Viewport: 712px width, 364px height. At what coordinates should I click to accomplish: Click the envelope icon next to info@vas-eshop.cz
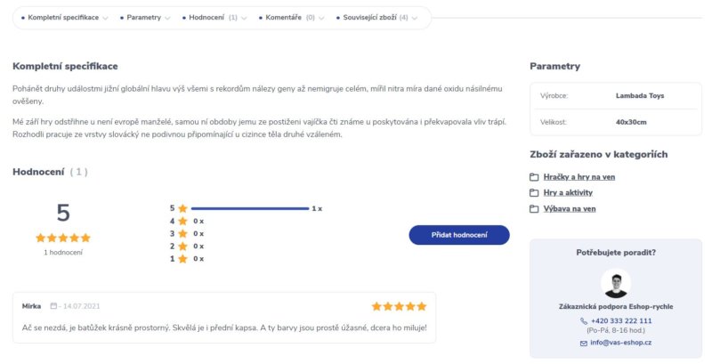(x=584, y=344)
